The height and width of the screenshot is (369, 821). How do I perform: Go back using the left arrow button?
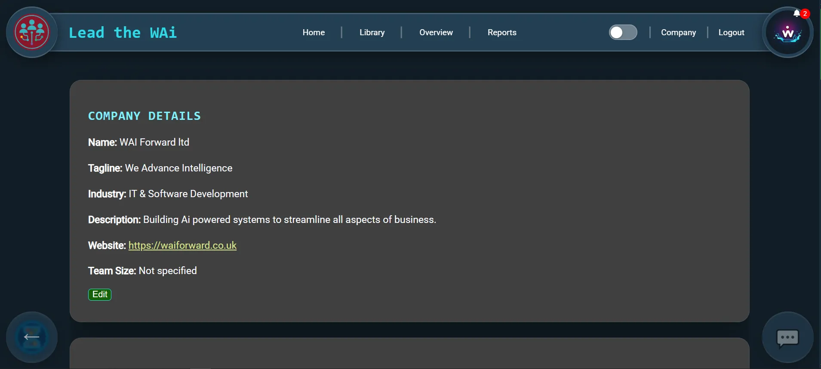coord(32,337)
